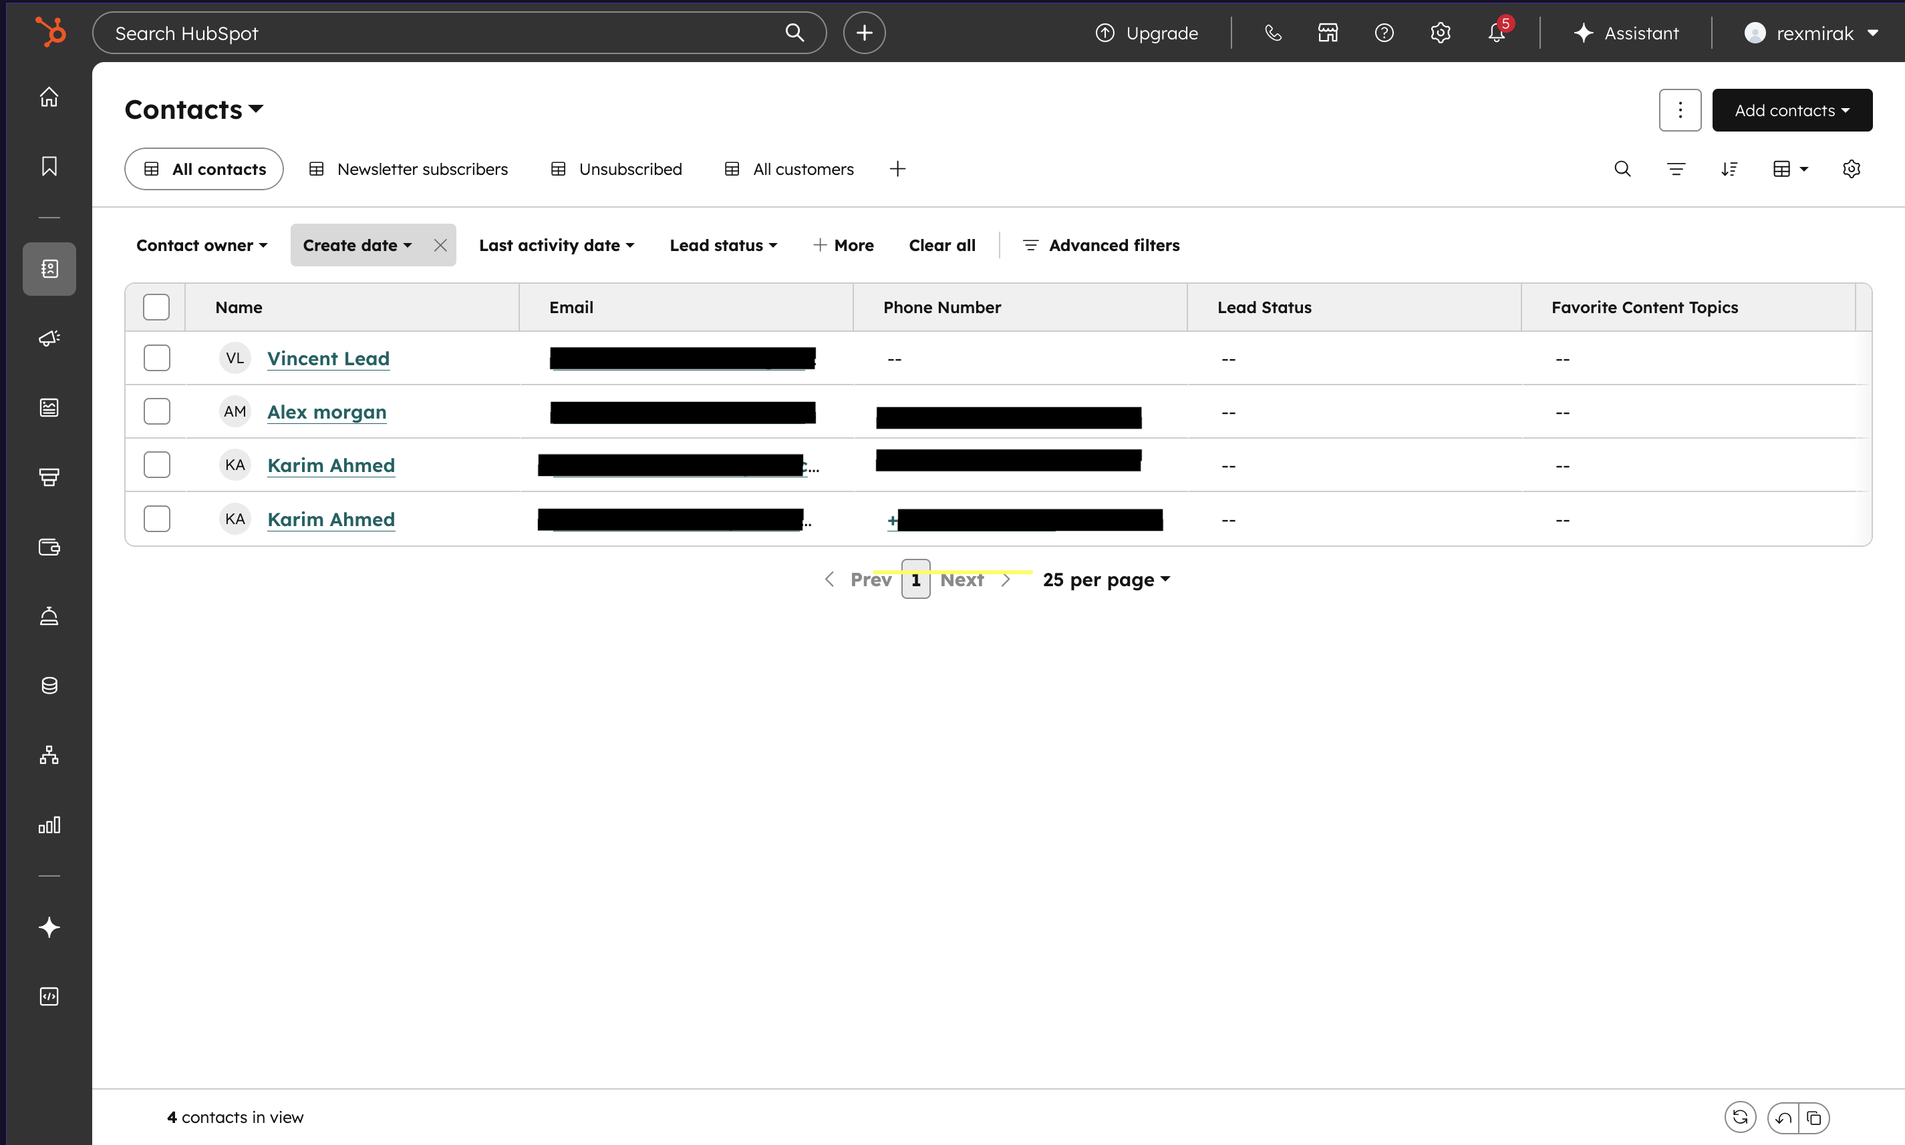Open the Last activity date filter dropdown
This screenshot has width=1905, height=1145.
click(557, 246)
